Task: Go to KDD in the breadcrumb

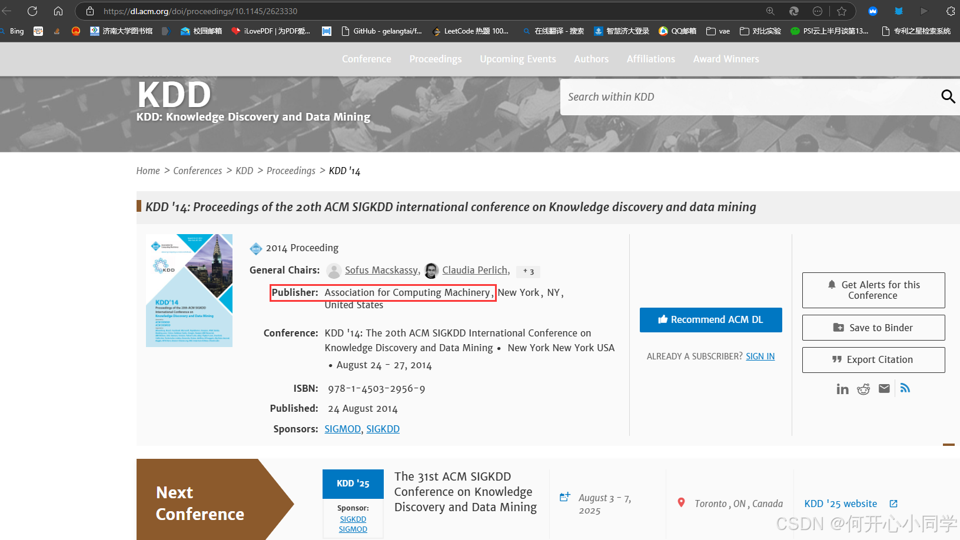Action: (244, 171)
